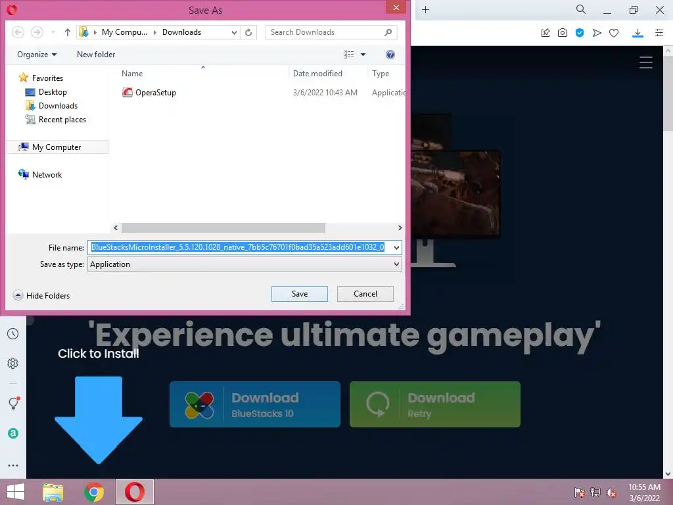This screenshot has height=505, width=673.
Task: Open Opera ad blocker shield
Action: point(580,33)
